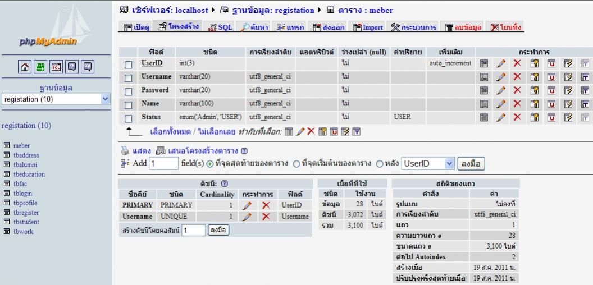The height and width of the screenshot is (285, 593).
Task: Select the after-field radio button
Action: pyautogui.click(x=380, y=164)
